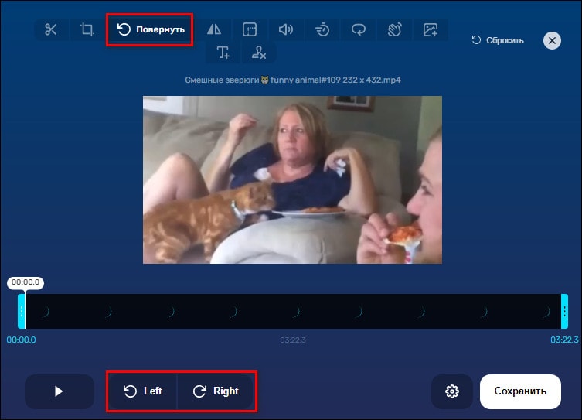Select the scissors cut tool
The width and height of the screenshot is (582, 420).
click(x=50, y=29)
